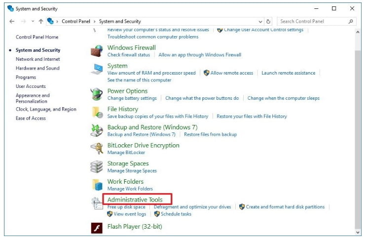The height and width of the screenshot is (240, 367).
Task: Open the Backup and Restore icon
Action: pos(97,130)
